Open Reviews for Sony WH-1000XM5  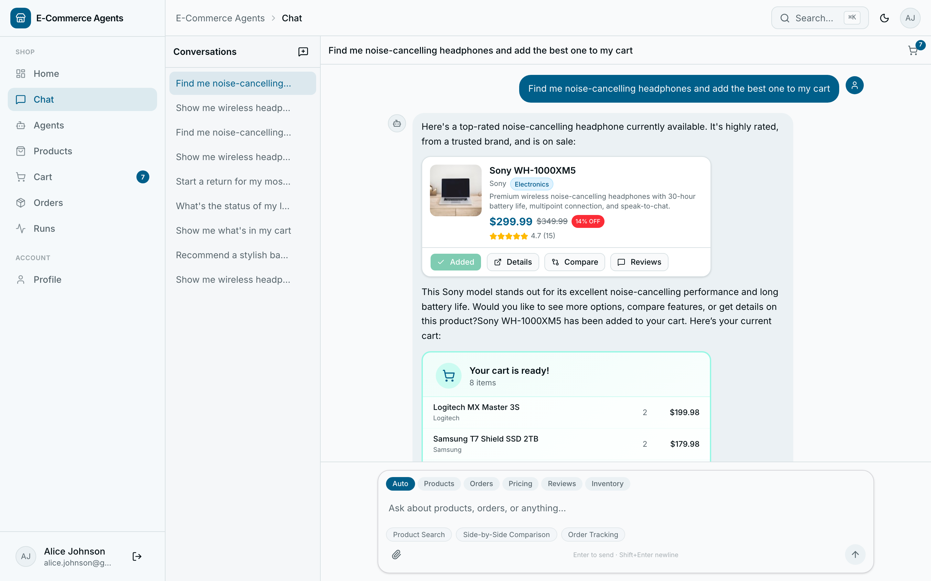click(639, 262)
